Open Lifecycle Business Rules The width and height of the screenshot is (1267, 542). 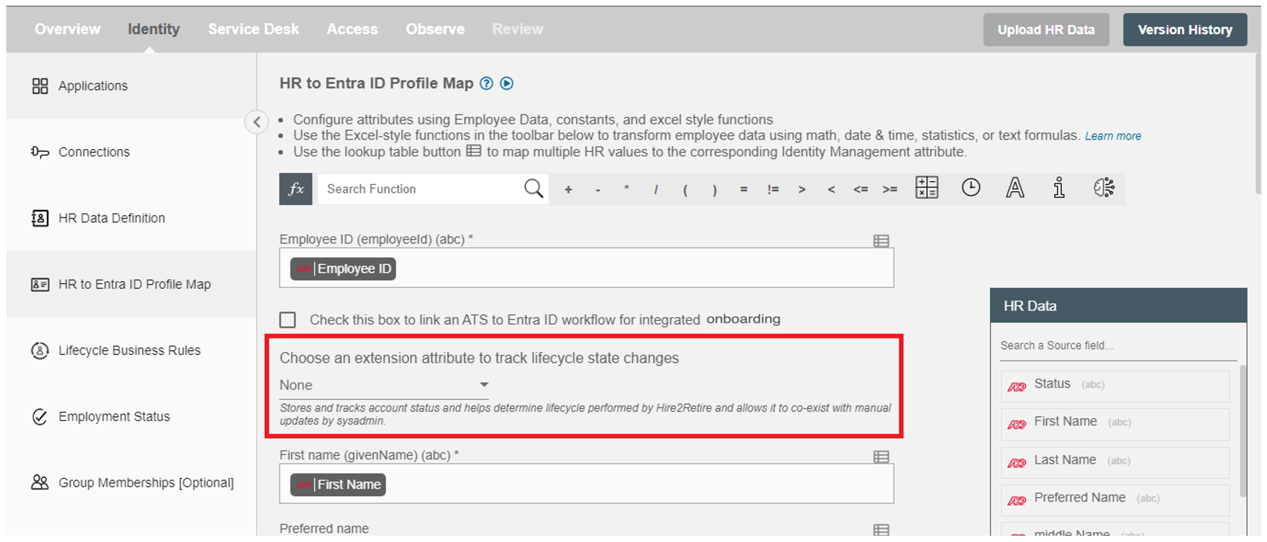[x=131, y=350]
